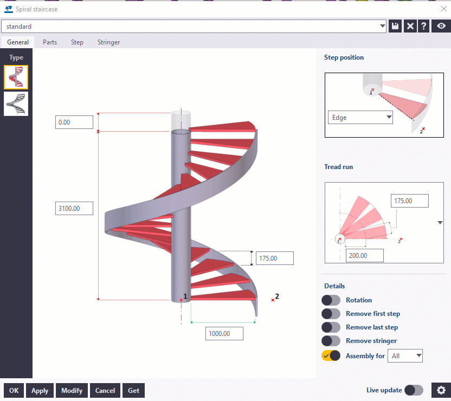Viewport: 451px width, 401px height.
Task: Toggle Remove stringer switch
Action: point(331,341)
